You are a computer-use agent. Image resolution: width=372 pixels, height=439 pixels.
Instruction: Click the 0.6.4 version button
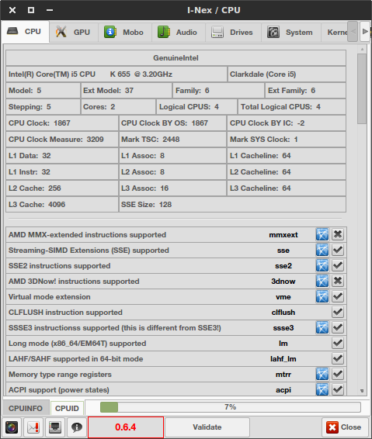coord(126,427)
